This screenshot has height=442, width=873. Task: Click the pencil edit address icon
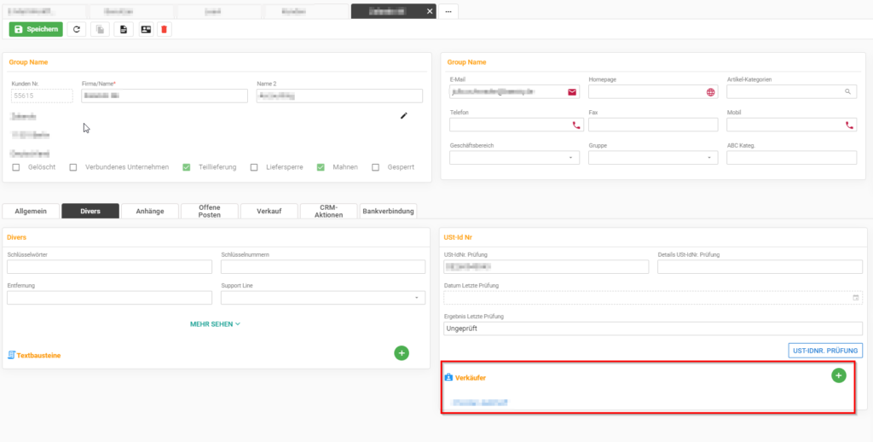click(x=403, y=115)
